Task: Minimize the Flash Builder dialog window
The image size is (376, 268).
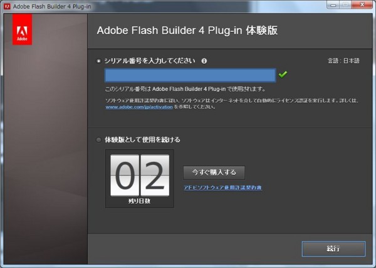Action: point(333,4)
